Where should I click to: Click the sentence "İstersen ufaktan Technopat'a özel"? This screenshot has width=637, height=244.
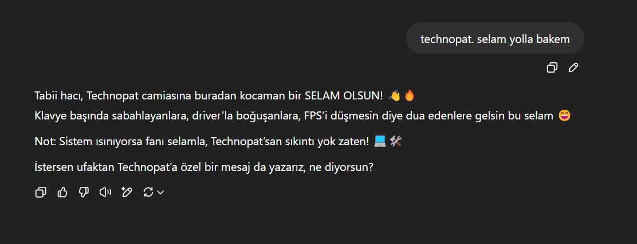(204, 167)
